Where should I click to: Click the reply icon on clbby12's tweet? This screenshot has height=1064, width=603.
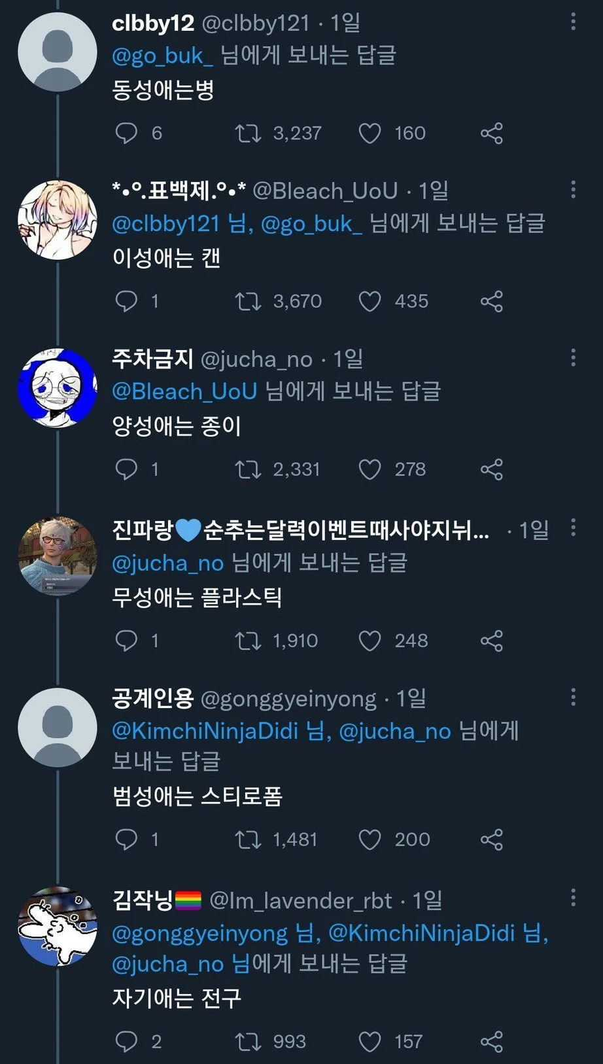tap(128, 133)
